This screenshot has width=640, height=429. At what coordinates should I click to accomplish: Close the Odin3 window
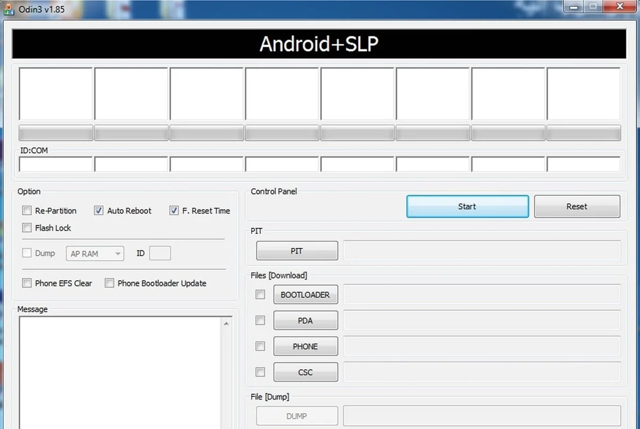click(x=619, y=6)
